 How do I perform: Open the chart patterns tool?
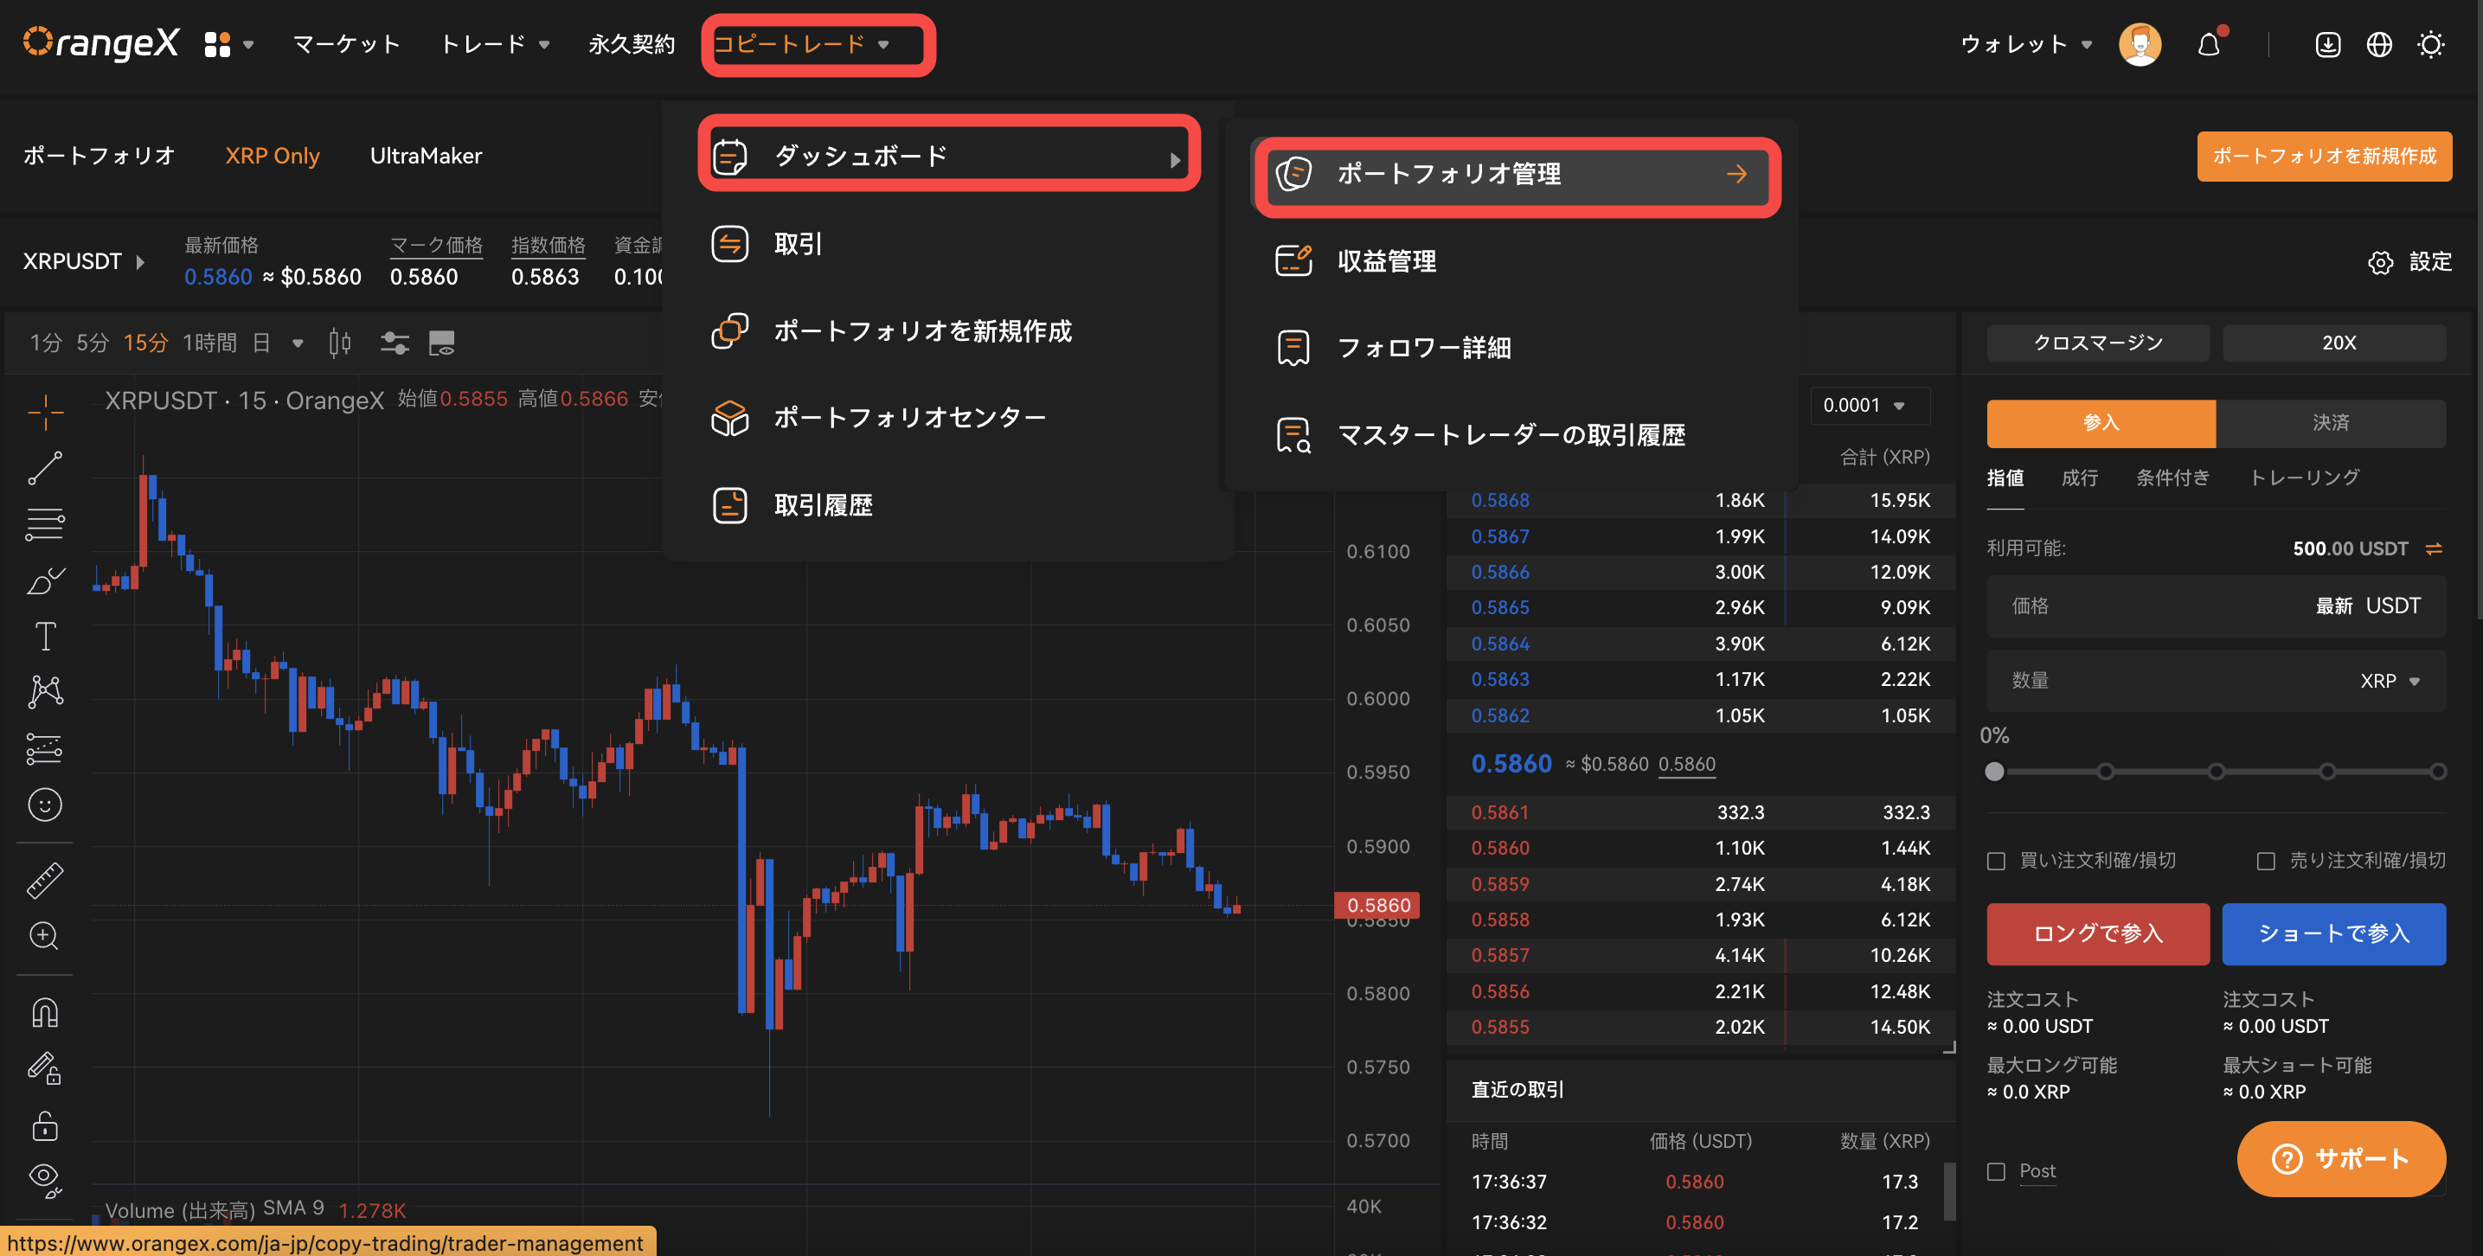point(45,691)
